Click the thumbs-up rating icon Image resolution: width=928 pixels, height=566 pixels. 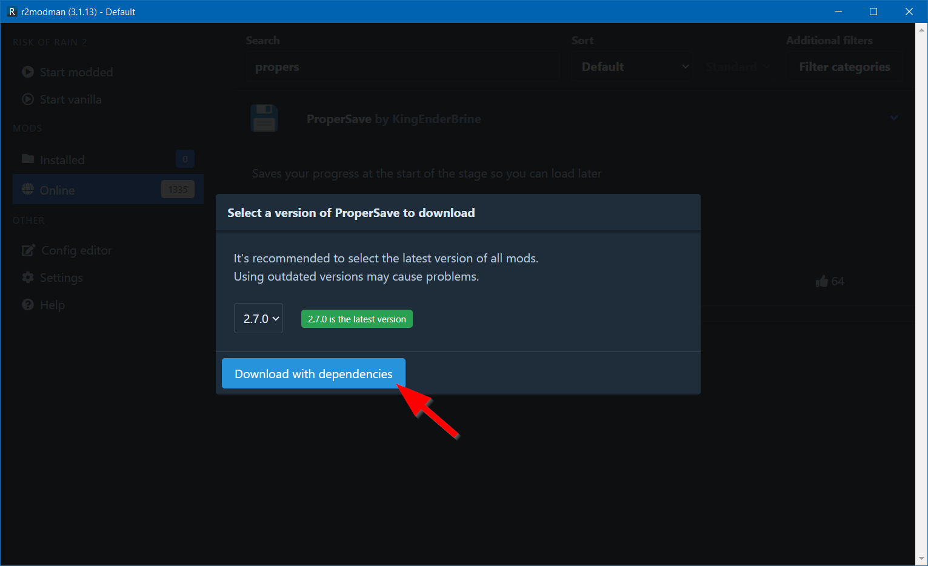click(x=822, y=281)
